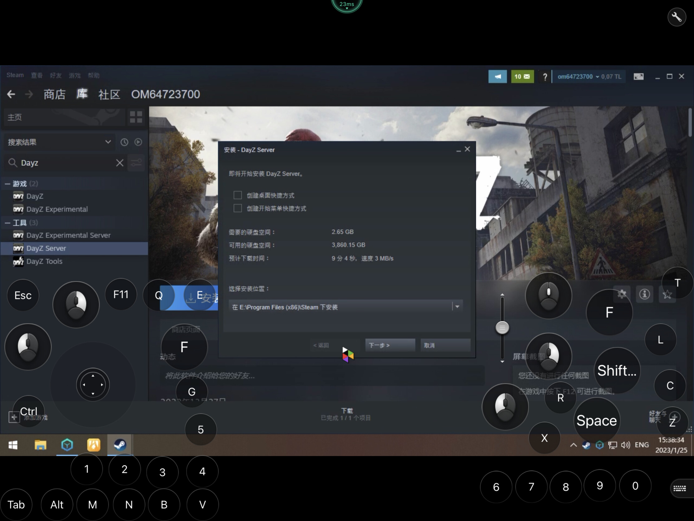This screenshot has width=694, height=521.
Task: Select DayZ in the library list
Action: [x=74, y=196]
